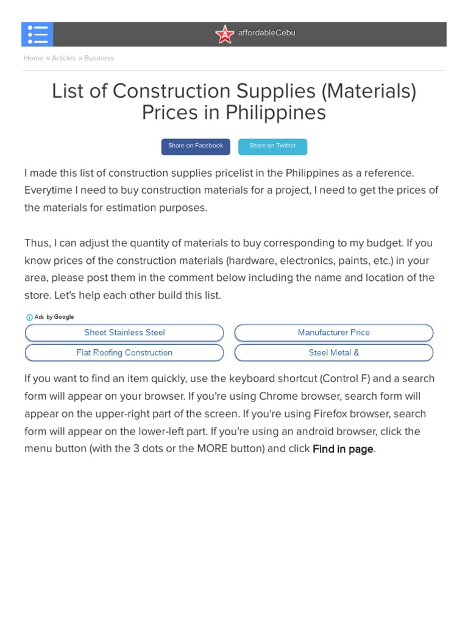Open the Business breadcrumb category
This screenshot has width=468, height=624.
click(99, 58)
